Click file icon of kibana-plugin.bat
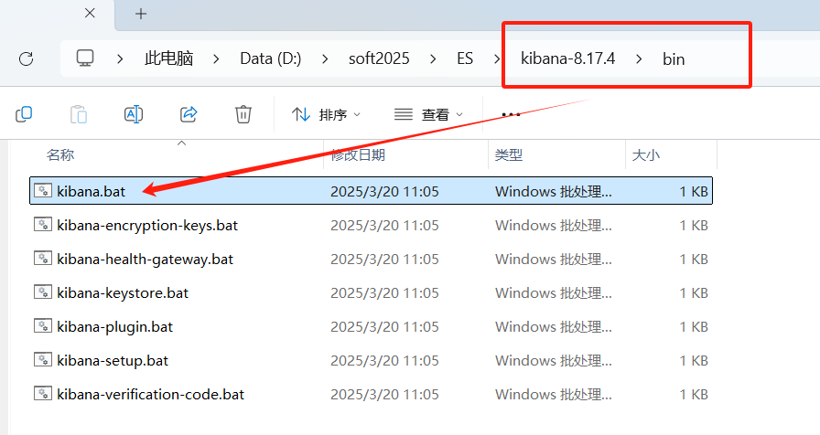The height and width of the screenshot is (435, 820). pos(43,326)
